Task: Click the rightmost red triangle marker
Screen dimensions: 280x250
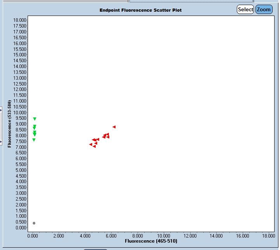Action: (114, 127)
